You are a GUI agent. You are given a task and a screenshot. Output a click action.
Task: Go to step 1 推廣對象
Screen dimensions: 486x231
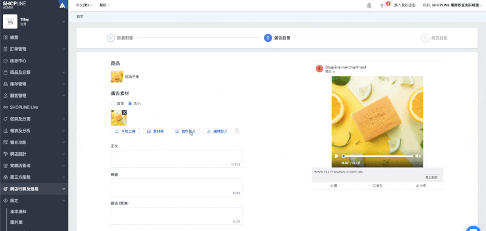(x=120, y=38)
